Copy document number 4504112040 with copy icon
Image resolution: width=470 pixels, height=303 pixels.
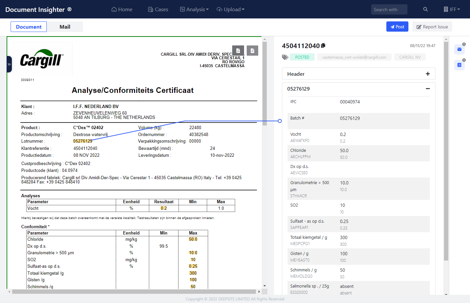pos(323,45)
